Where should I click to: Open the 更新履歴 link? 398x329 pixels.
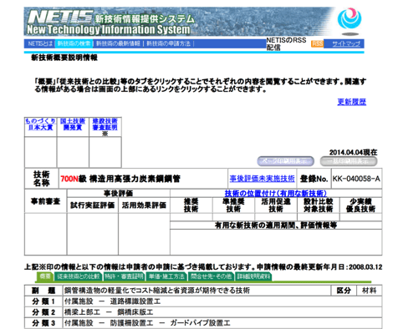[352, 102]
